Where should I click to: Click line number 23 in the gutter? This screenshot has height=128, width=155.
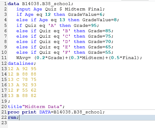(x=4, y=123)
